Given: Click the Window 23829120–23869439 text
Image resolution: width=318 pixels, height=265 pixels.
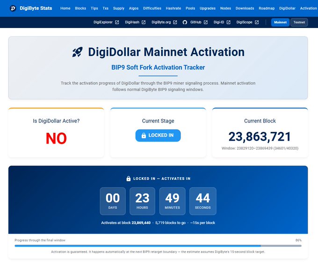Looking at the screenshot, I should coord(260,148).
